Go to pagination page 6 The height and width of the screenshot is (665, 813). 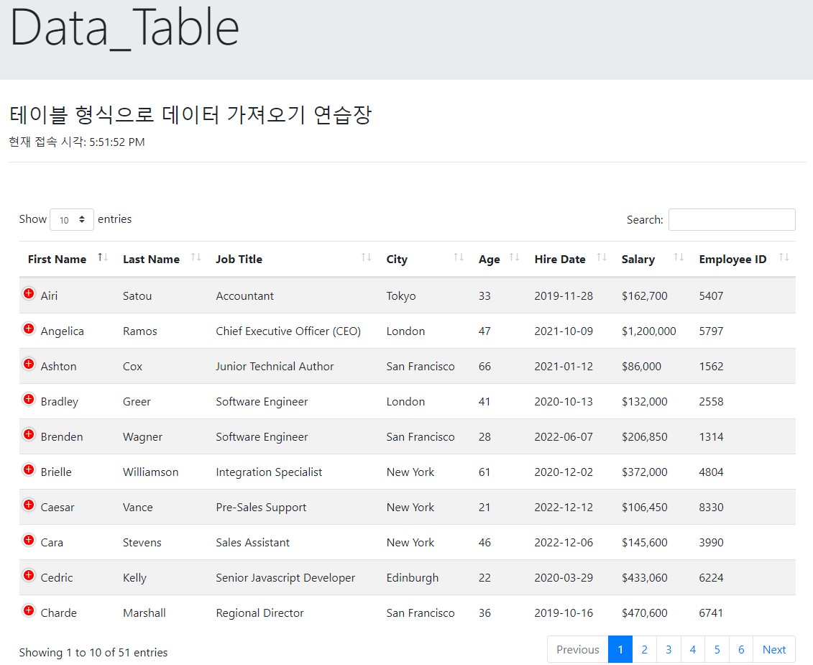[741, 649]
